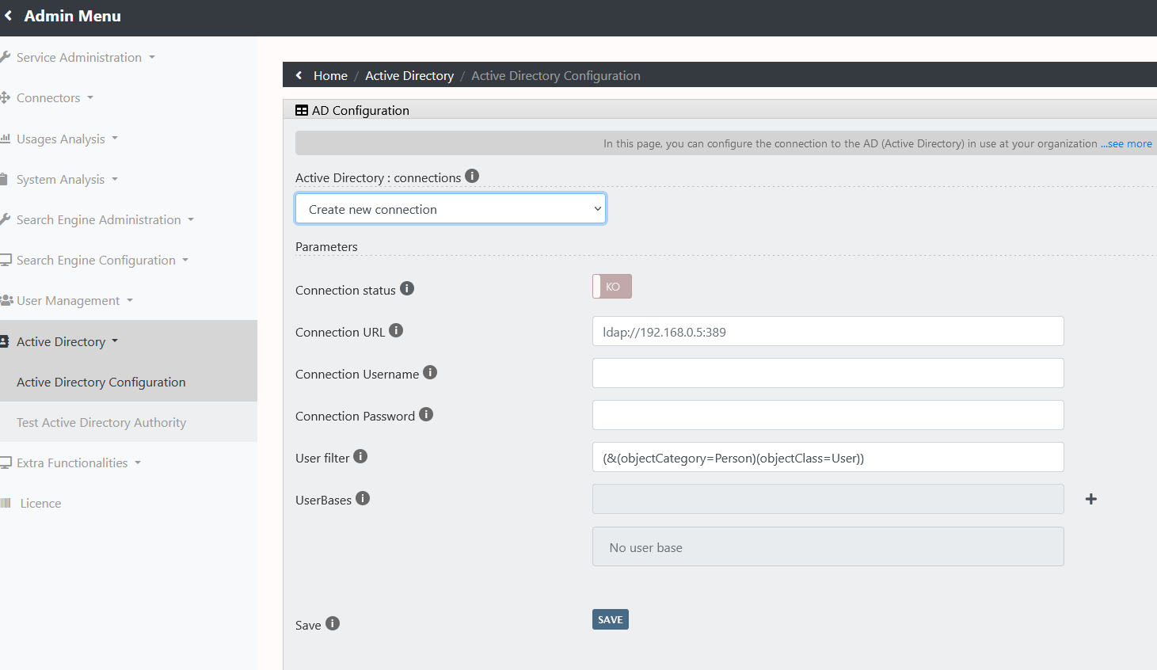The width and height of the screenshot is (1157, 670).
Task: Click the info icon beside Connection Username
Action: point(430,373)
